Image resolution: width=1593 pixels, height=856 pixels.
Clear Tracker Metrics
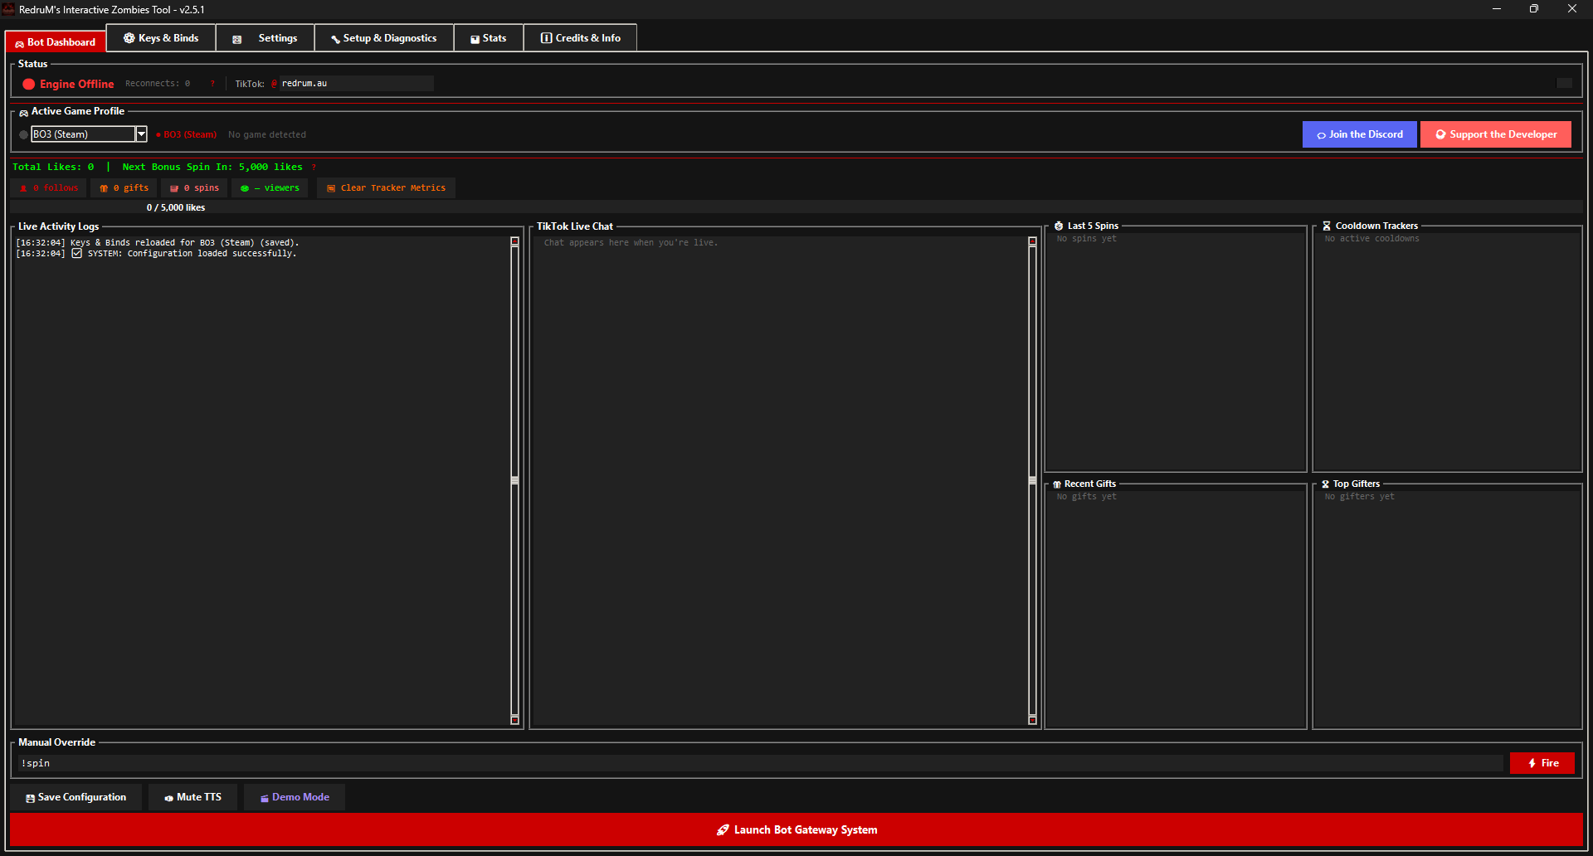coord(386,188)
